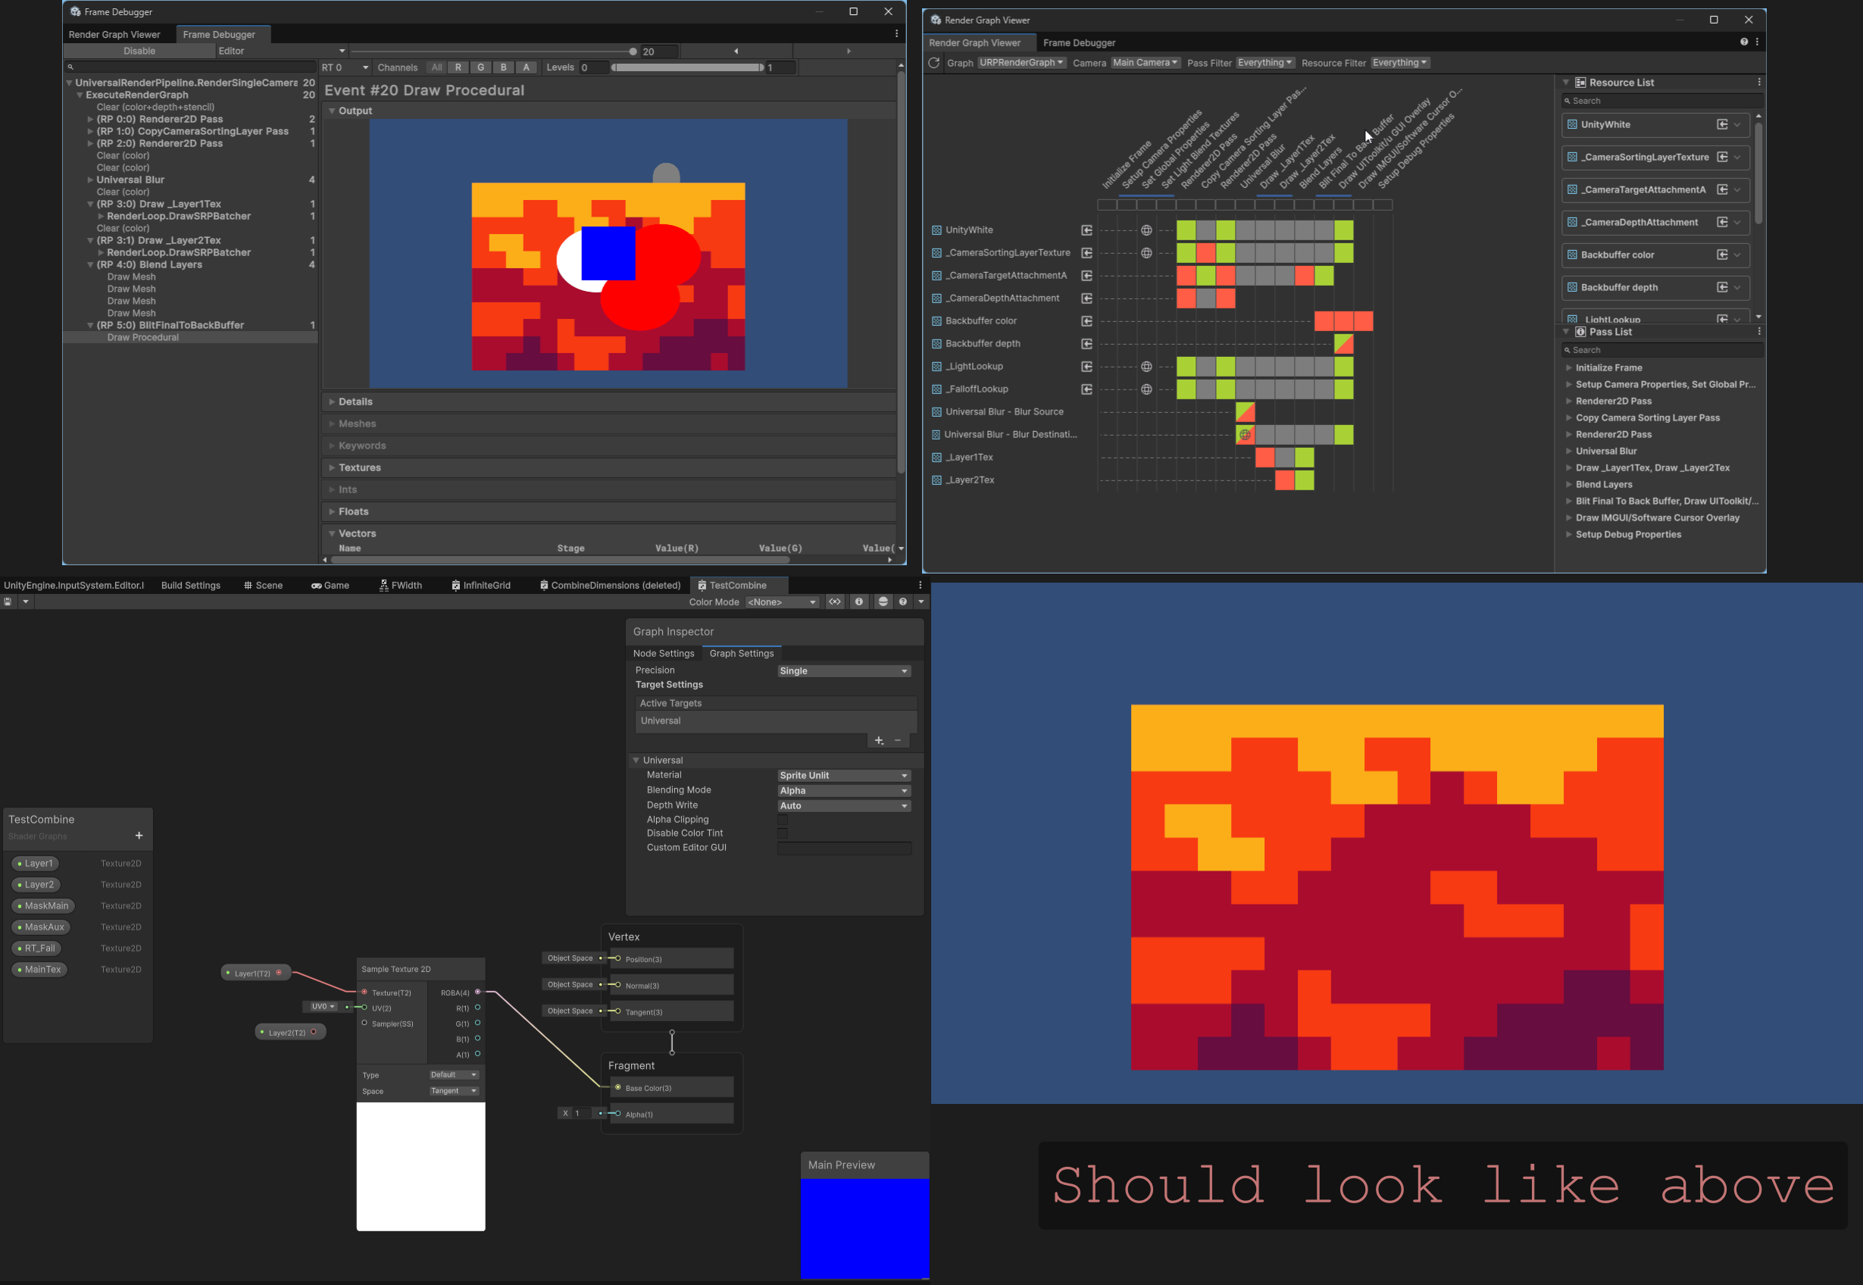The image size is (1863, 1285).
Task: Add an Active Target with the plus button
Action: pos(878,741)
